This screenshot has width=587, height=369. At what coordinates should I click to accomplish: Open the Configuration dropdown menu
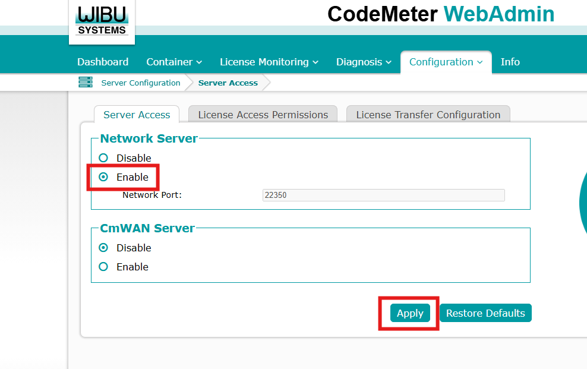446,62
